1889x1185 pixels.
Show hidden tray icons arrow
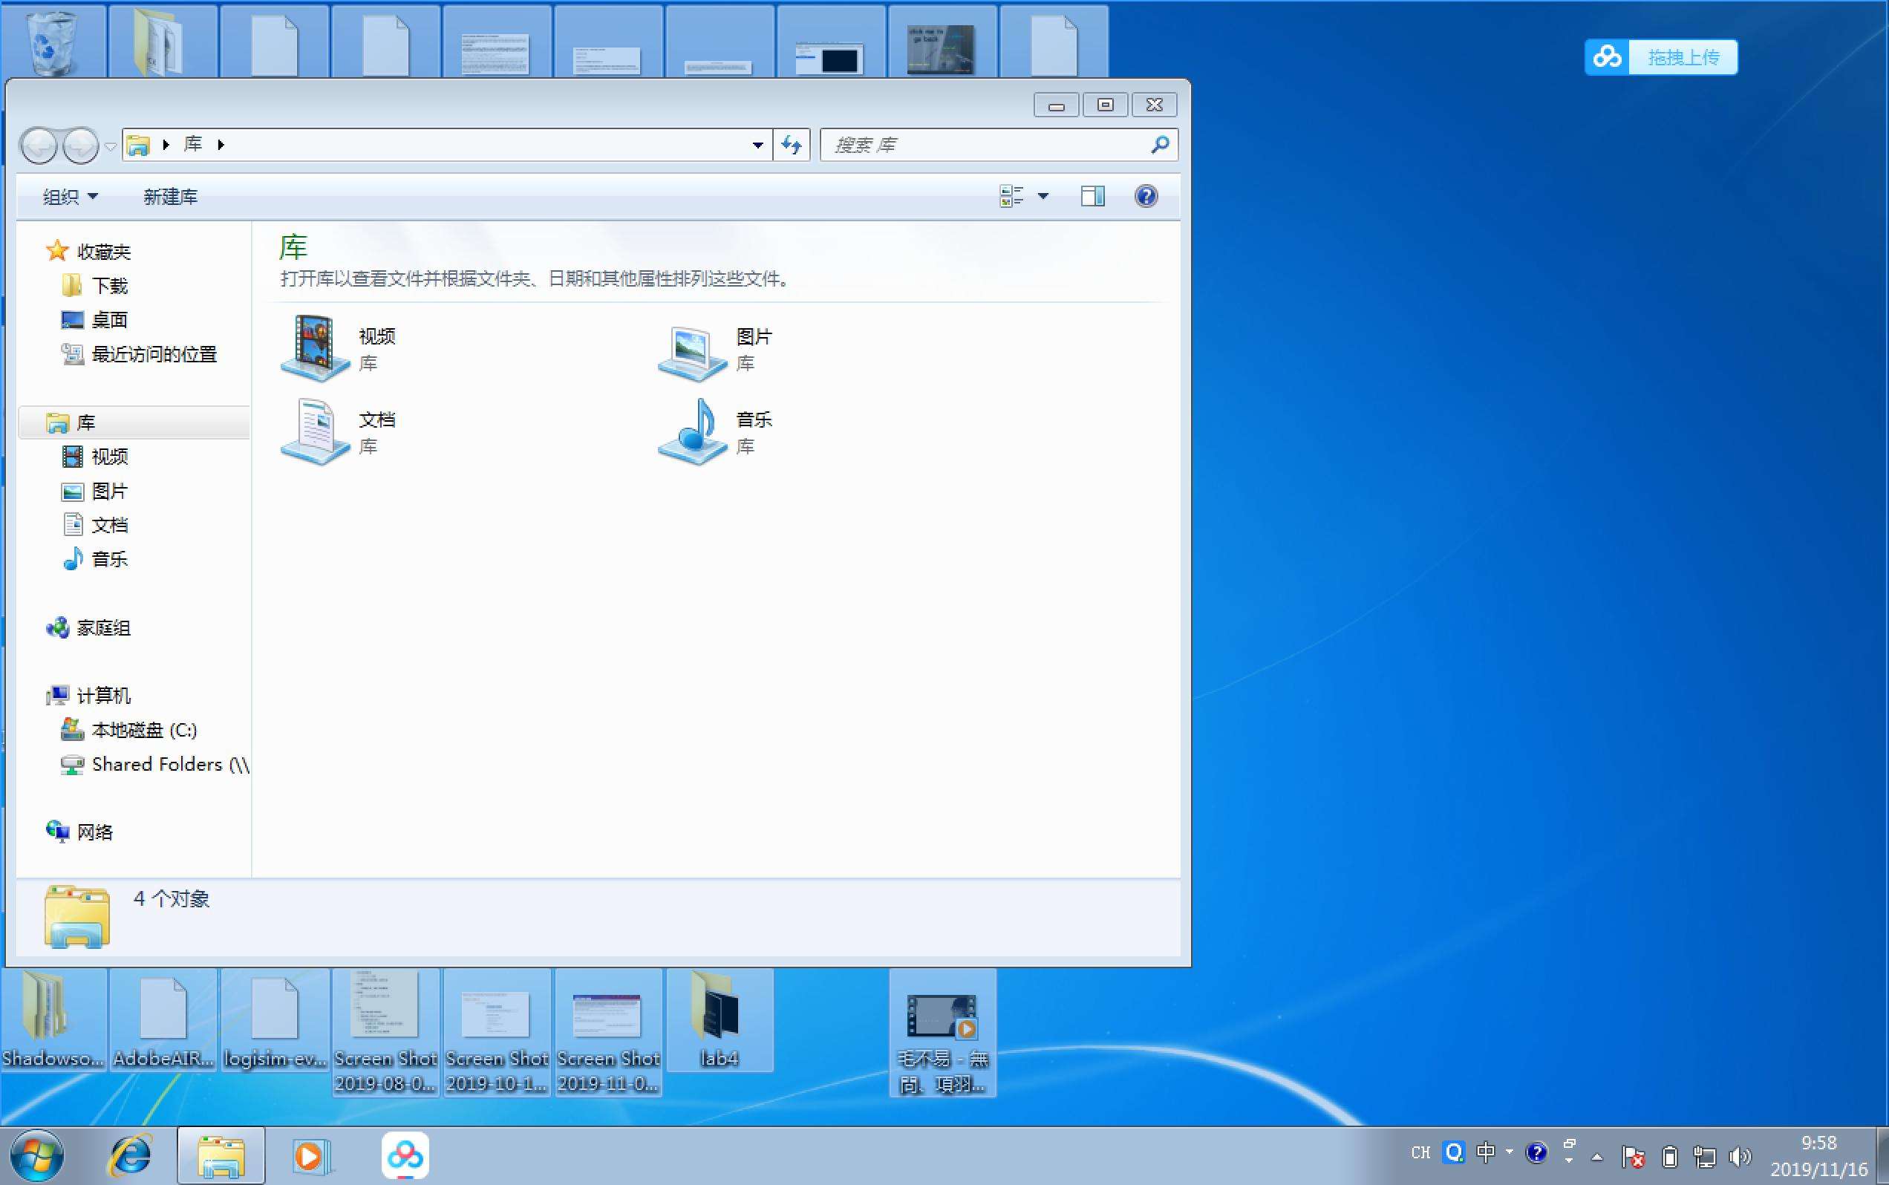click(x=1596, y=1158)
